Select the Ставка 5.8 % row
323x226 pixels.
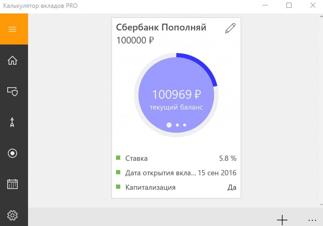(x=176, y=158)
